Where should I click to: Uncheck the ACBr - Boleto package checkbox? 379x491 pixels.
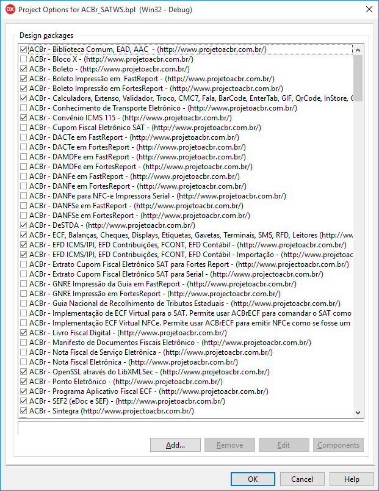(x=23, y=69)
